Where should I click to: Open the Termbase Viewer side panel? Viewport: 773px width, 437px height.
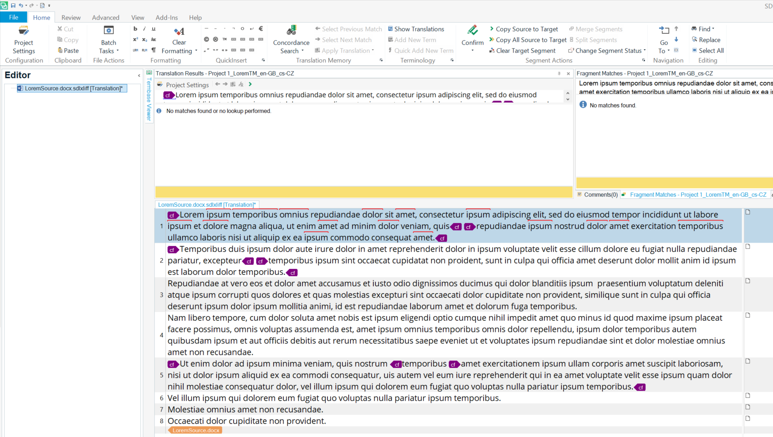click(x=149, y=95)
